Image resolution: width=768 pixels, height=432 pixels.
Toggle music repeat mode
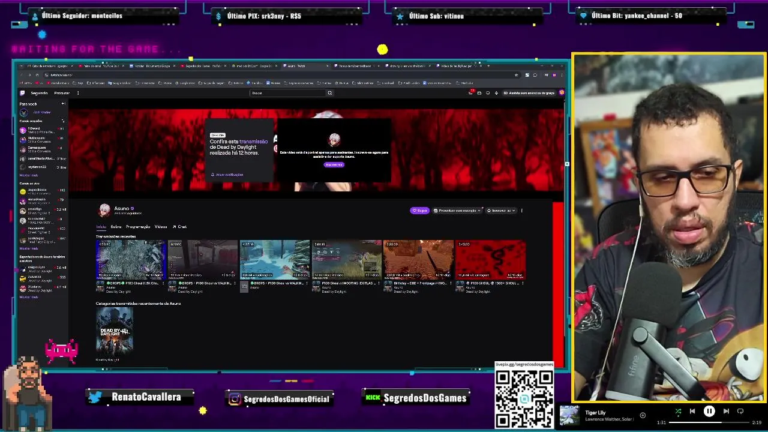tap(740, 411)
